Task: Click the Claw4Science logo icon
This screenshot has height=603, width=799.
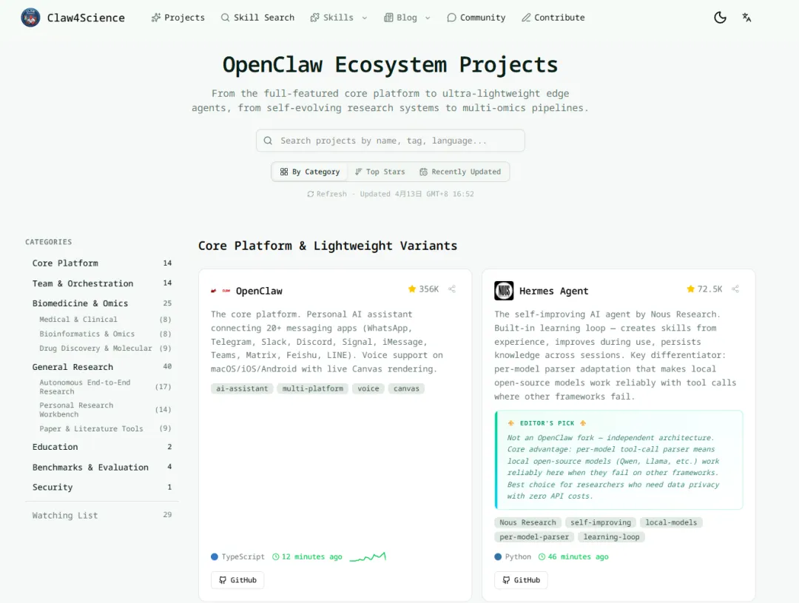Action: (x=30, y=17)
